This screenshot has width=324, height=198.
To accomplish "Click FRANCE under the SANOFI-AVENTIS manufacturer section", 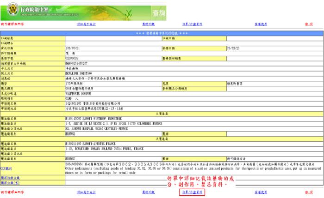I will tap(70, 159).
